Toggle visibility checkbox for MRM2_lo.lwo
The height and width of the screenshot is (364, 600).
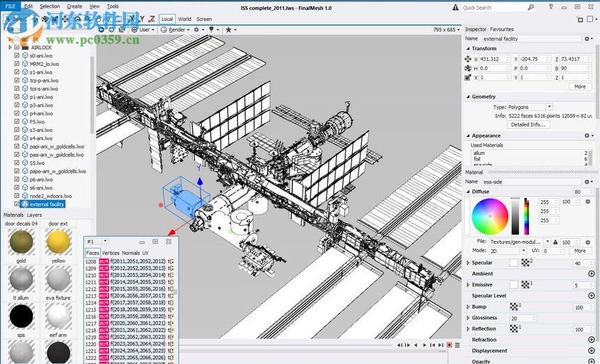(x=17, y=64)
